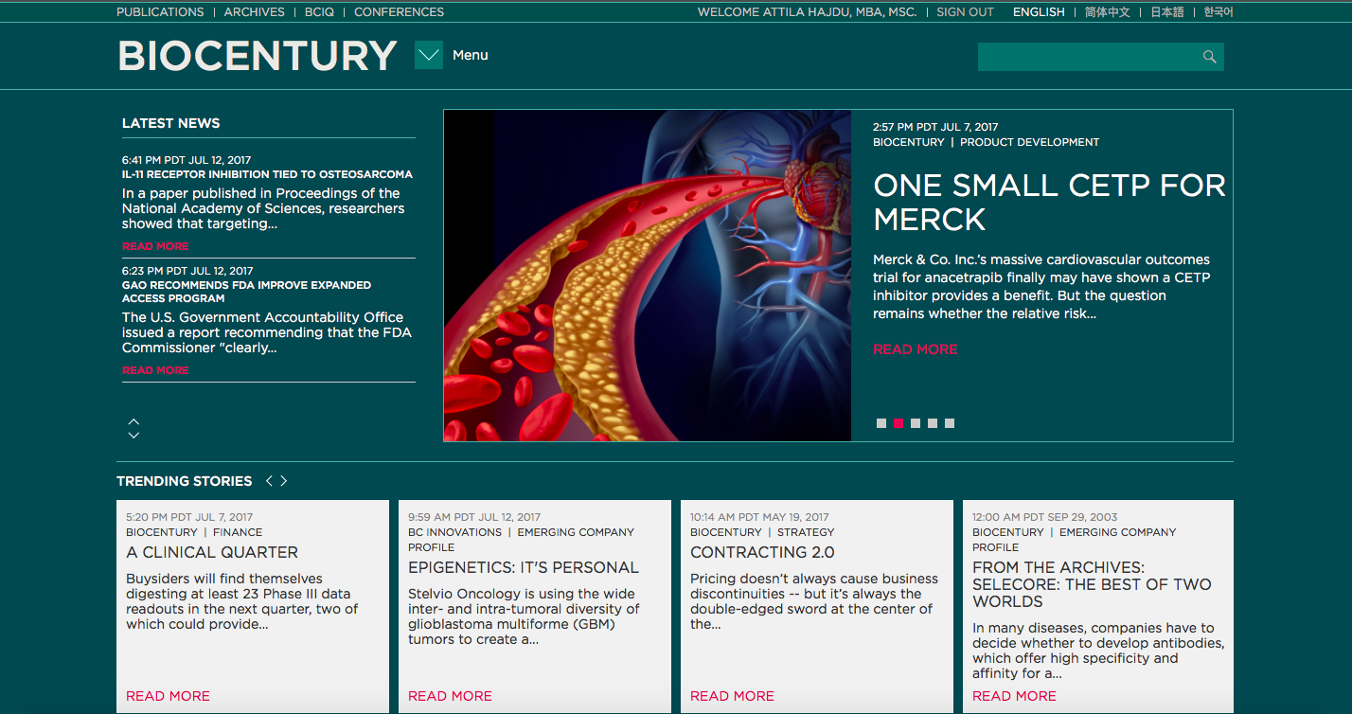Click Finance category on Clinical Quarter card
1352x714 pixels.
[238, 532]
